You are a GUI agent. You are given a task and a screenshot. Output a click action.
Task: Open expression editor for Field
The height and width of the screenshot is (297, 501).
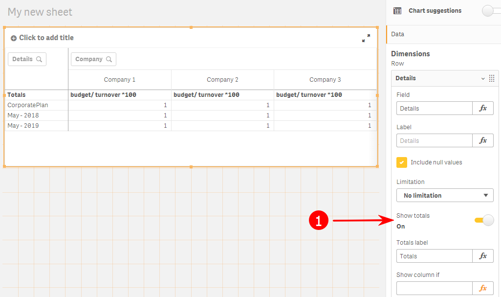pyautogui.click(x=483, y=108)
